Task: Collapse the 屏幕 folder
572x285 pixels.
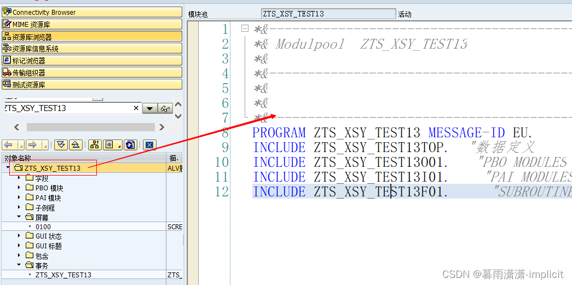Action: pos(19,217)
